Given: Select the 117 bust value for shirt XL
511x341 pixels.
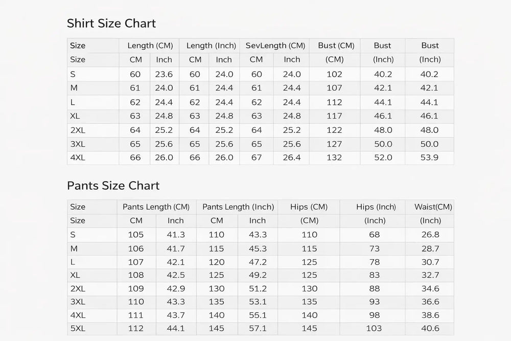Looking at the screenshot, I should click(x=334, y=116).
